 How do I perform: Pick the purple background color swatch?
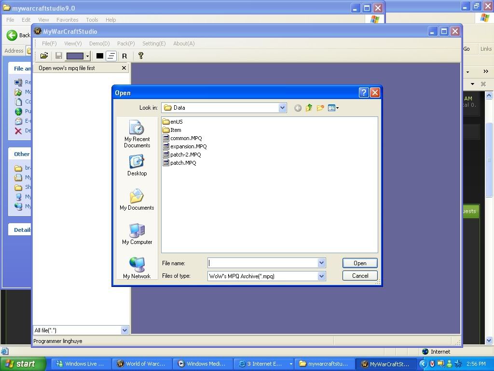[x=75, y=56]
